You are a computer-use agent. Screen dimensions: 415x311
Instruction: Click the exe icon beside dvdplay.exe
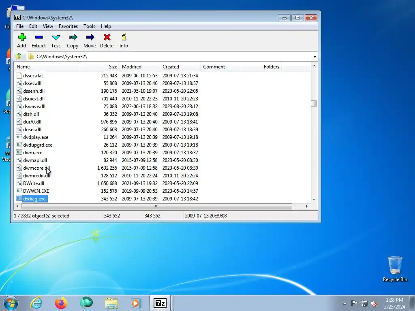(x=19, y=137)
